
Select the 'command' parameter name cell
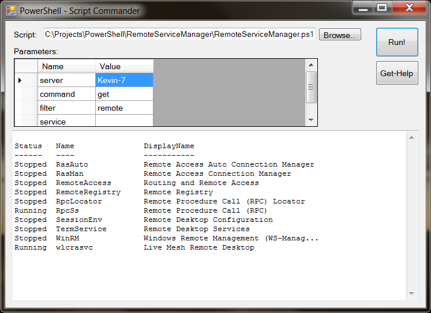(x=66, y=94)
